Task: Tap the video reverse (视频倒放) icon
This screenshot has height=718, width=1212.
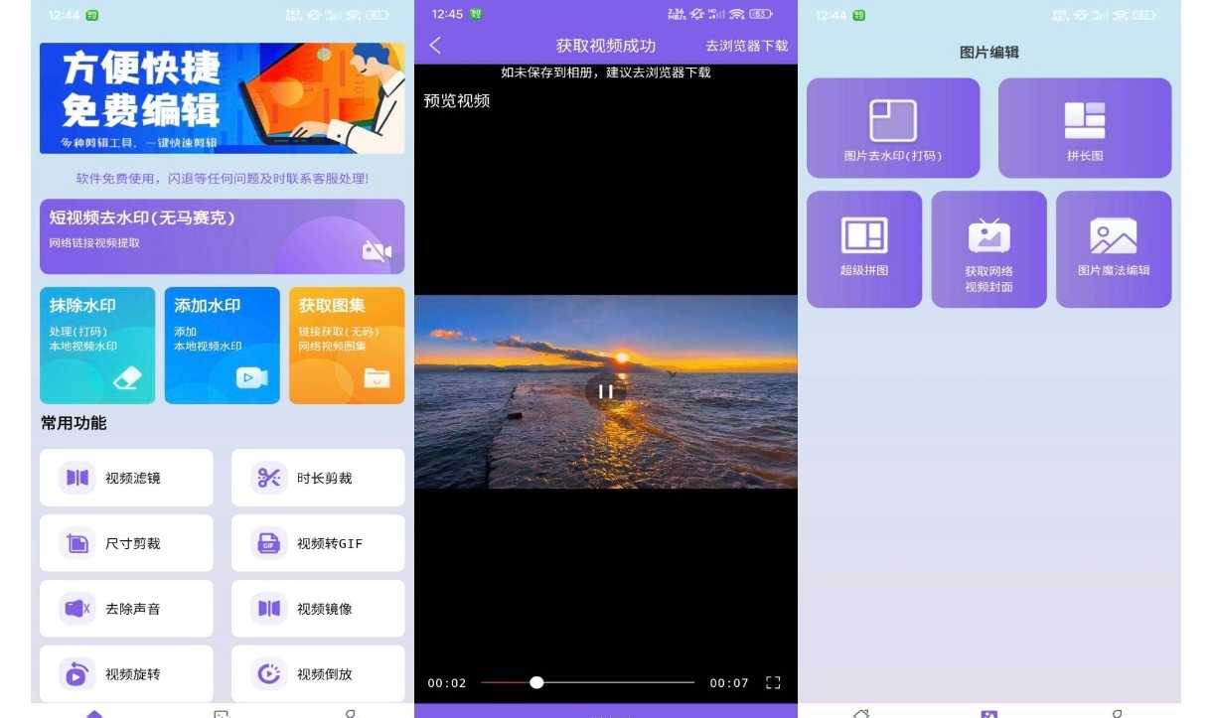Action: tap(269, 674)
